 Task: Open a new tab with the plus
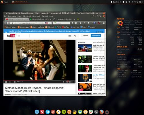78,19
